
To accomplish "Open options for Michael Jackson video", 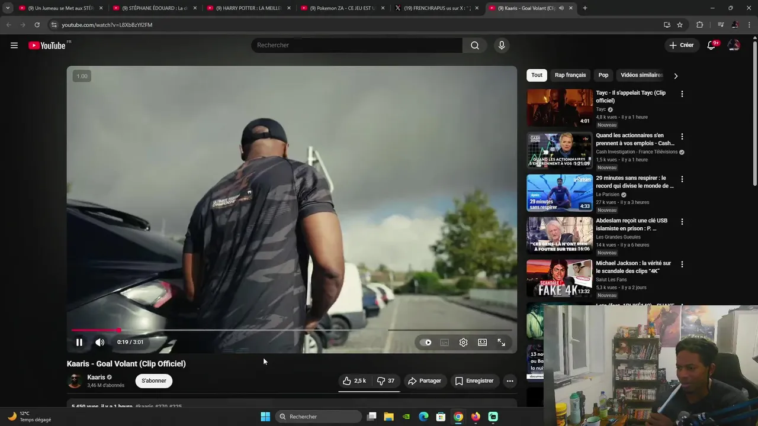I will coord(682,264).
